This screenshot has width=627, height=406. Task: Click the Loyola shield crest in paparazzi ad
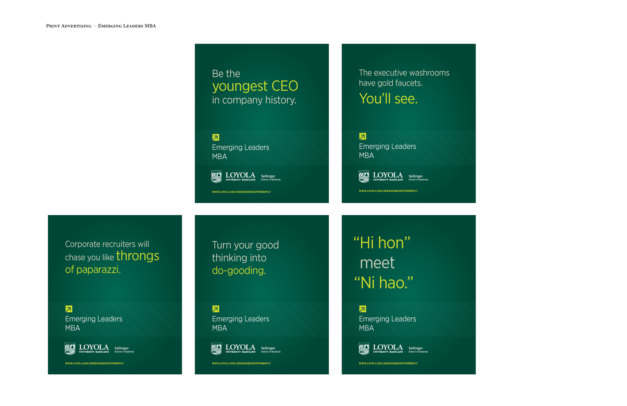tap(70, 349)
